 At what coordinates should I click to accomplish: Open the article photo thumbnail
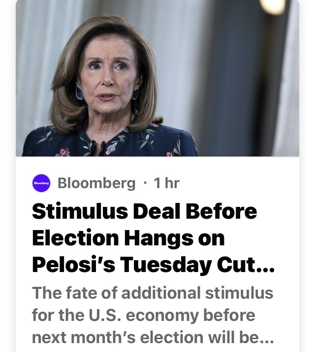[x=157, y=78]
